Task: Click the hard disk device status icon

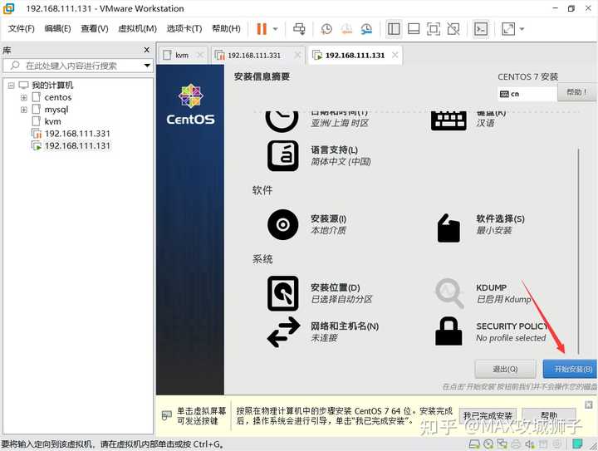Action: 474,444
